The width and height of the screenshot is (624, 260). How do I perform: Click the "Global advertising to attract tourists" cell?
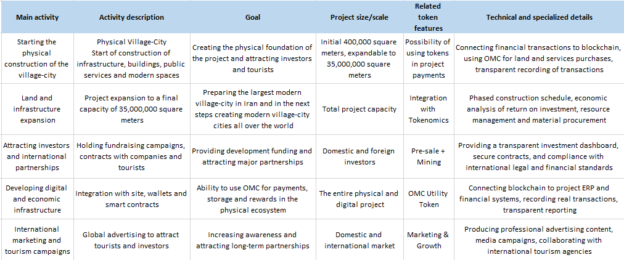[x=131, y=240]
